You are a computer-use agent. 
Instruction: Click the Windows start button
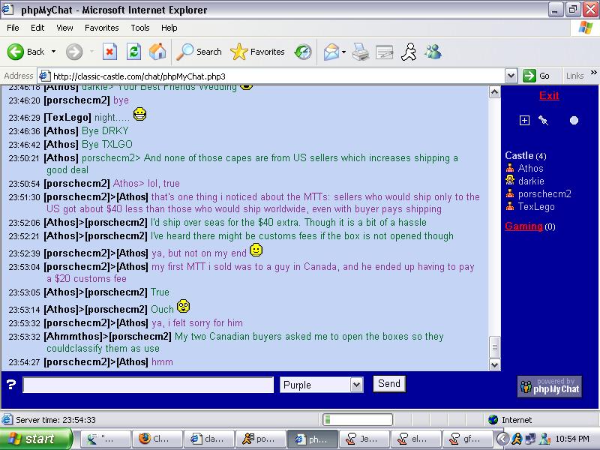tap(36, 439)
